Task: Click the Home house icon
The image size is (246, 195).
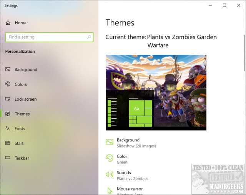Action: (8, 23)
